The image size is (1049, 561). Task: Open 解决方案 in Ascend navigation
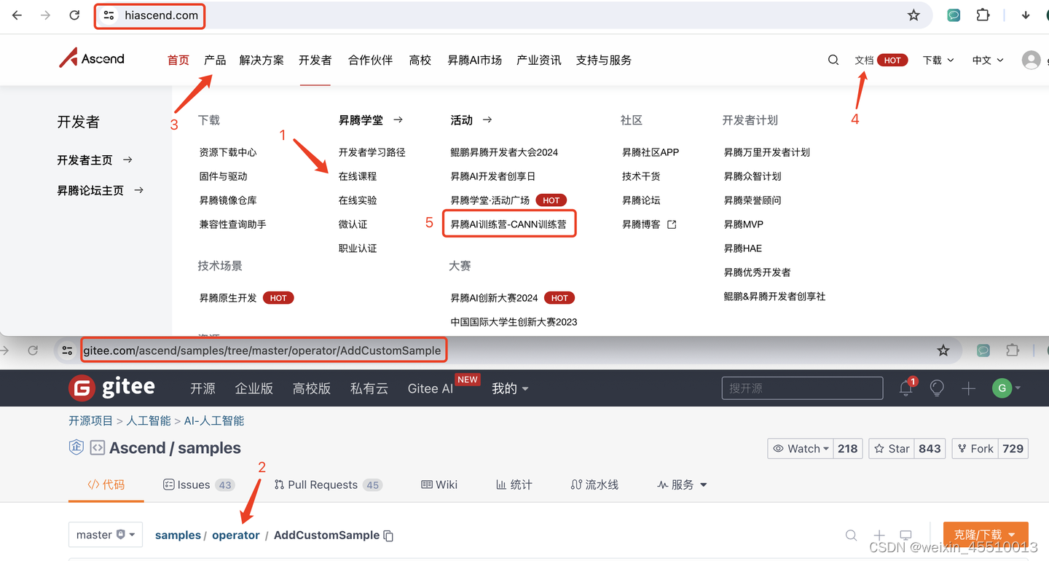[262, 60]
